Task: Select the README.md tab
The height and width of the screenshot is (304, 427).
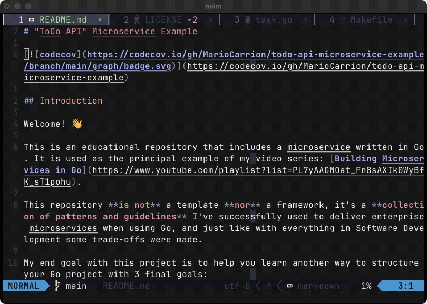Action: coord(64,19)
